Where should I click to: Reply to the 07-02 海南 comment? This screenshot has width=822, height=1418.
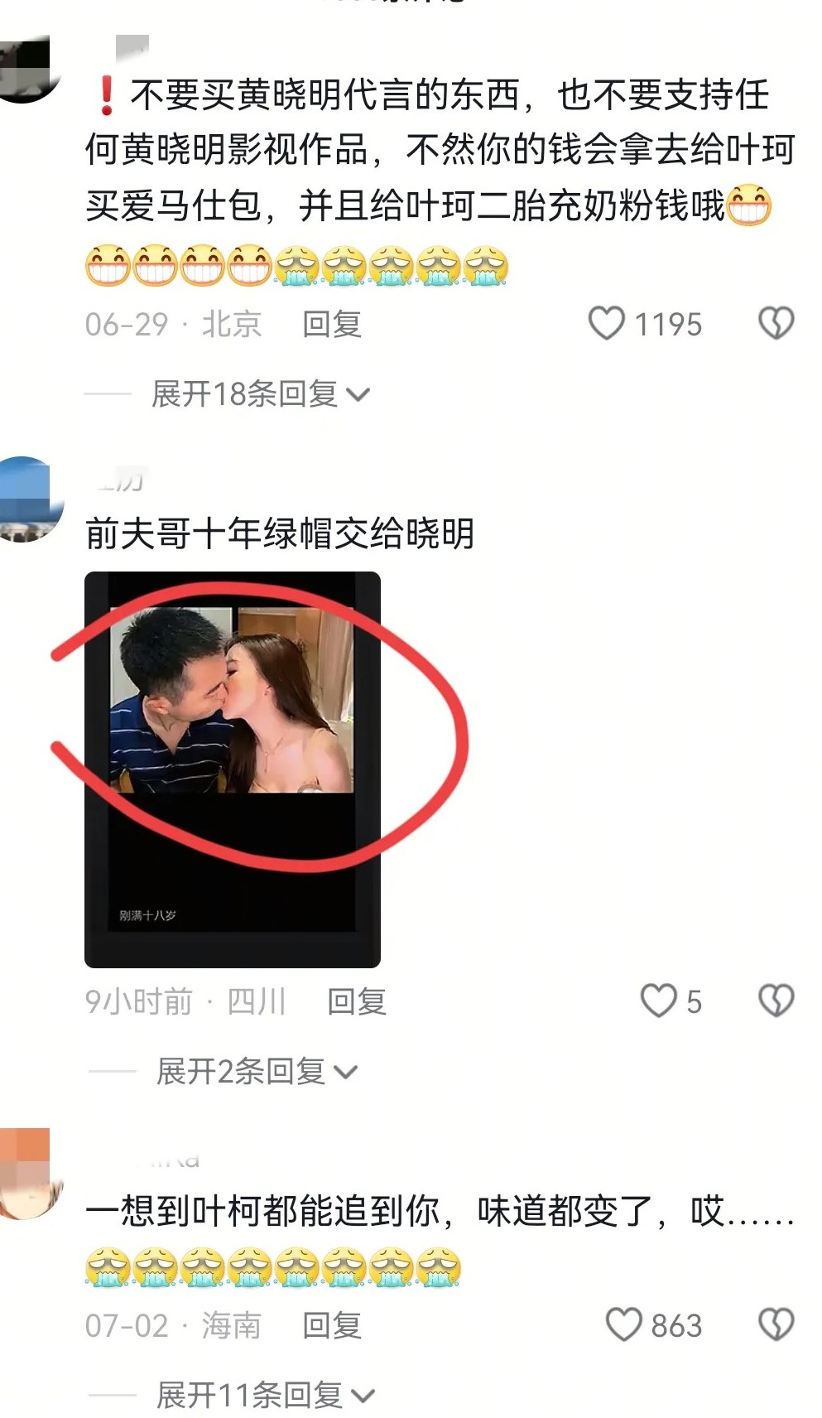(332, 1325)
